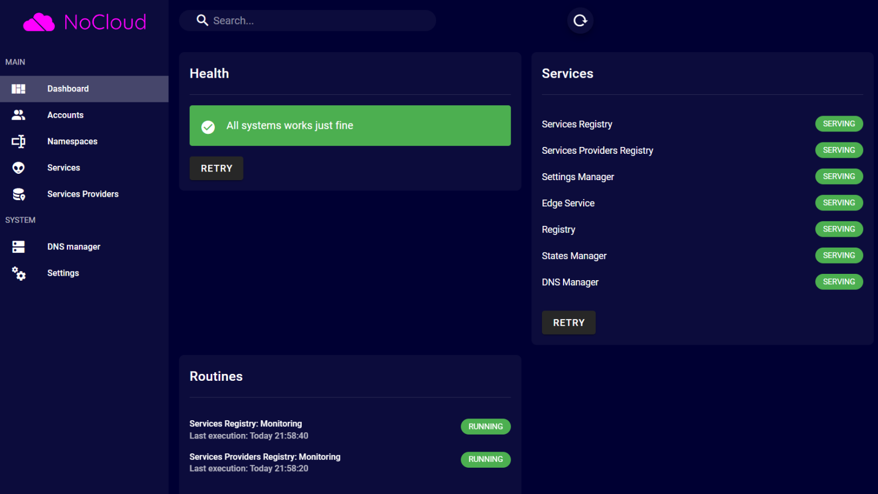878x494 pixels.
Task: Click the search magnifier icon
Action: (202, 20)
